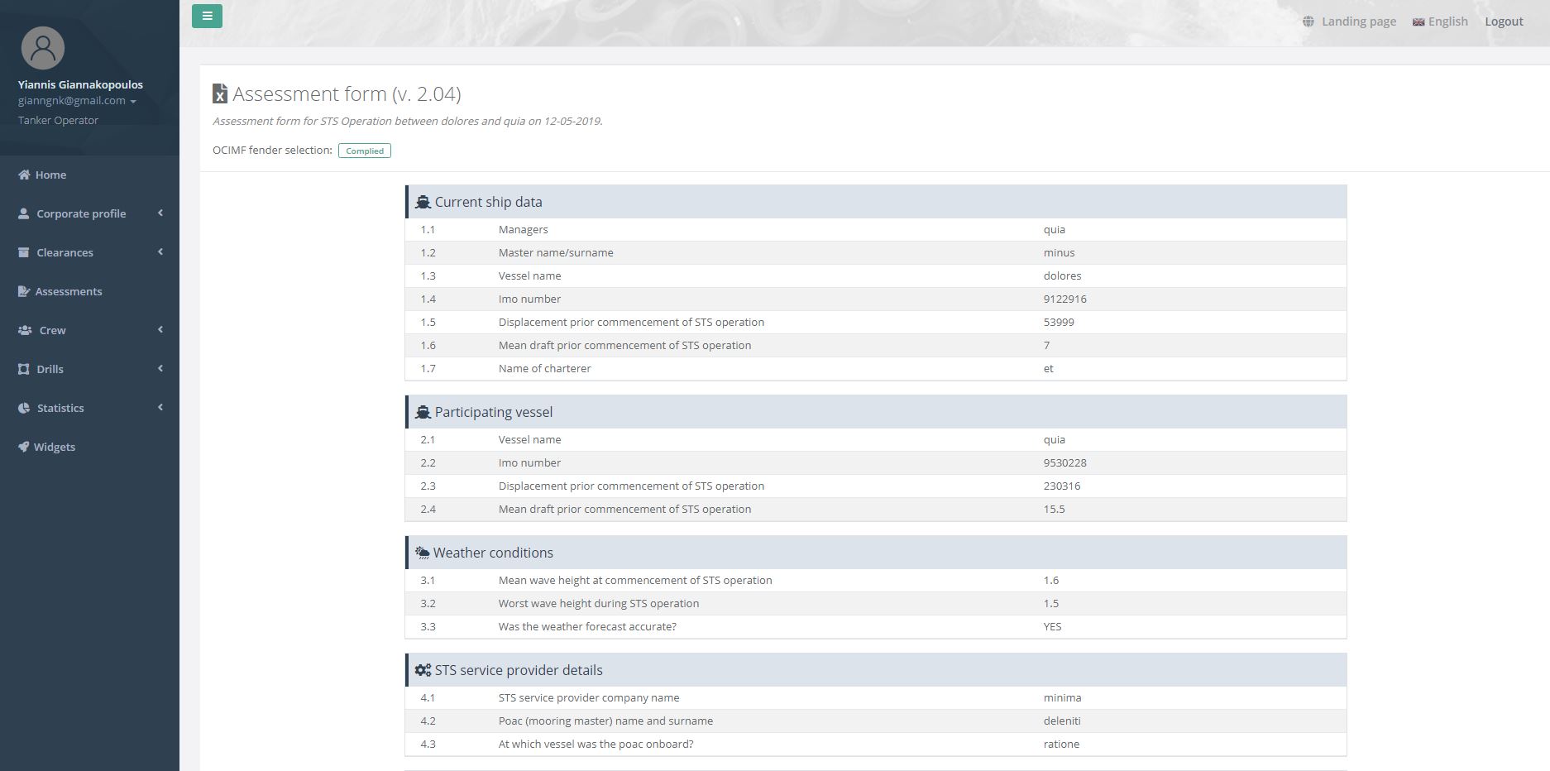Click the Complied badge for OCIMF fender selection
This screenshot has height=771, width=1550.
[364, 151]
